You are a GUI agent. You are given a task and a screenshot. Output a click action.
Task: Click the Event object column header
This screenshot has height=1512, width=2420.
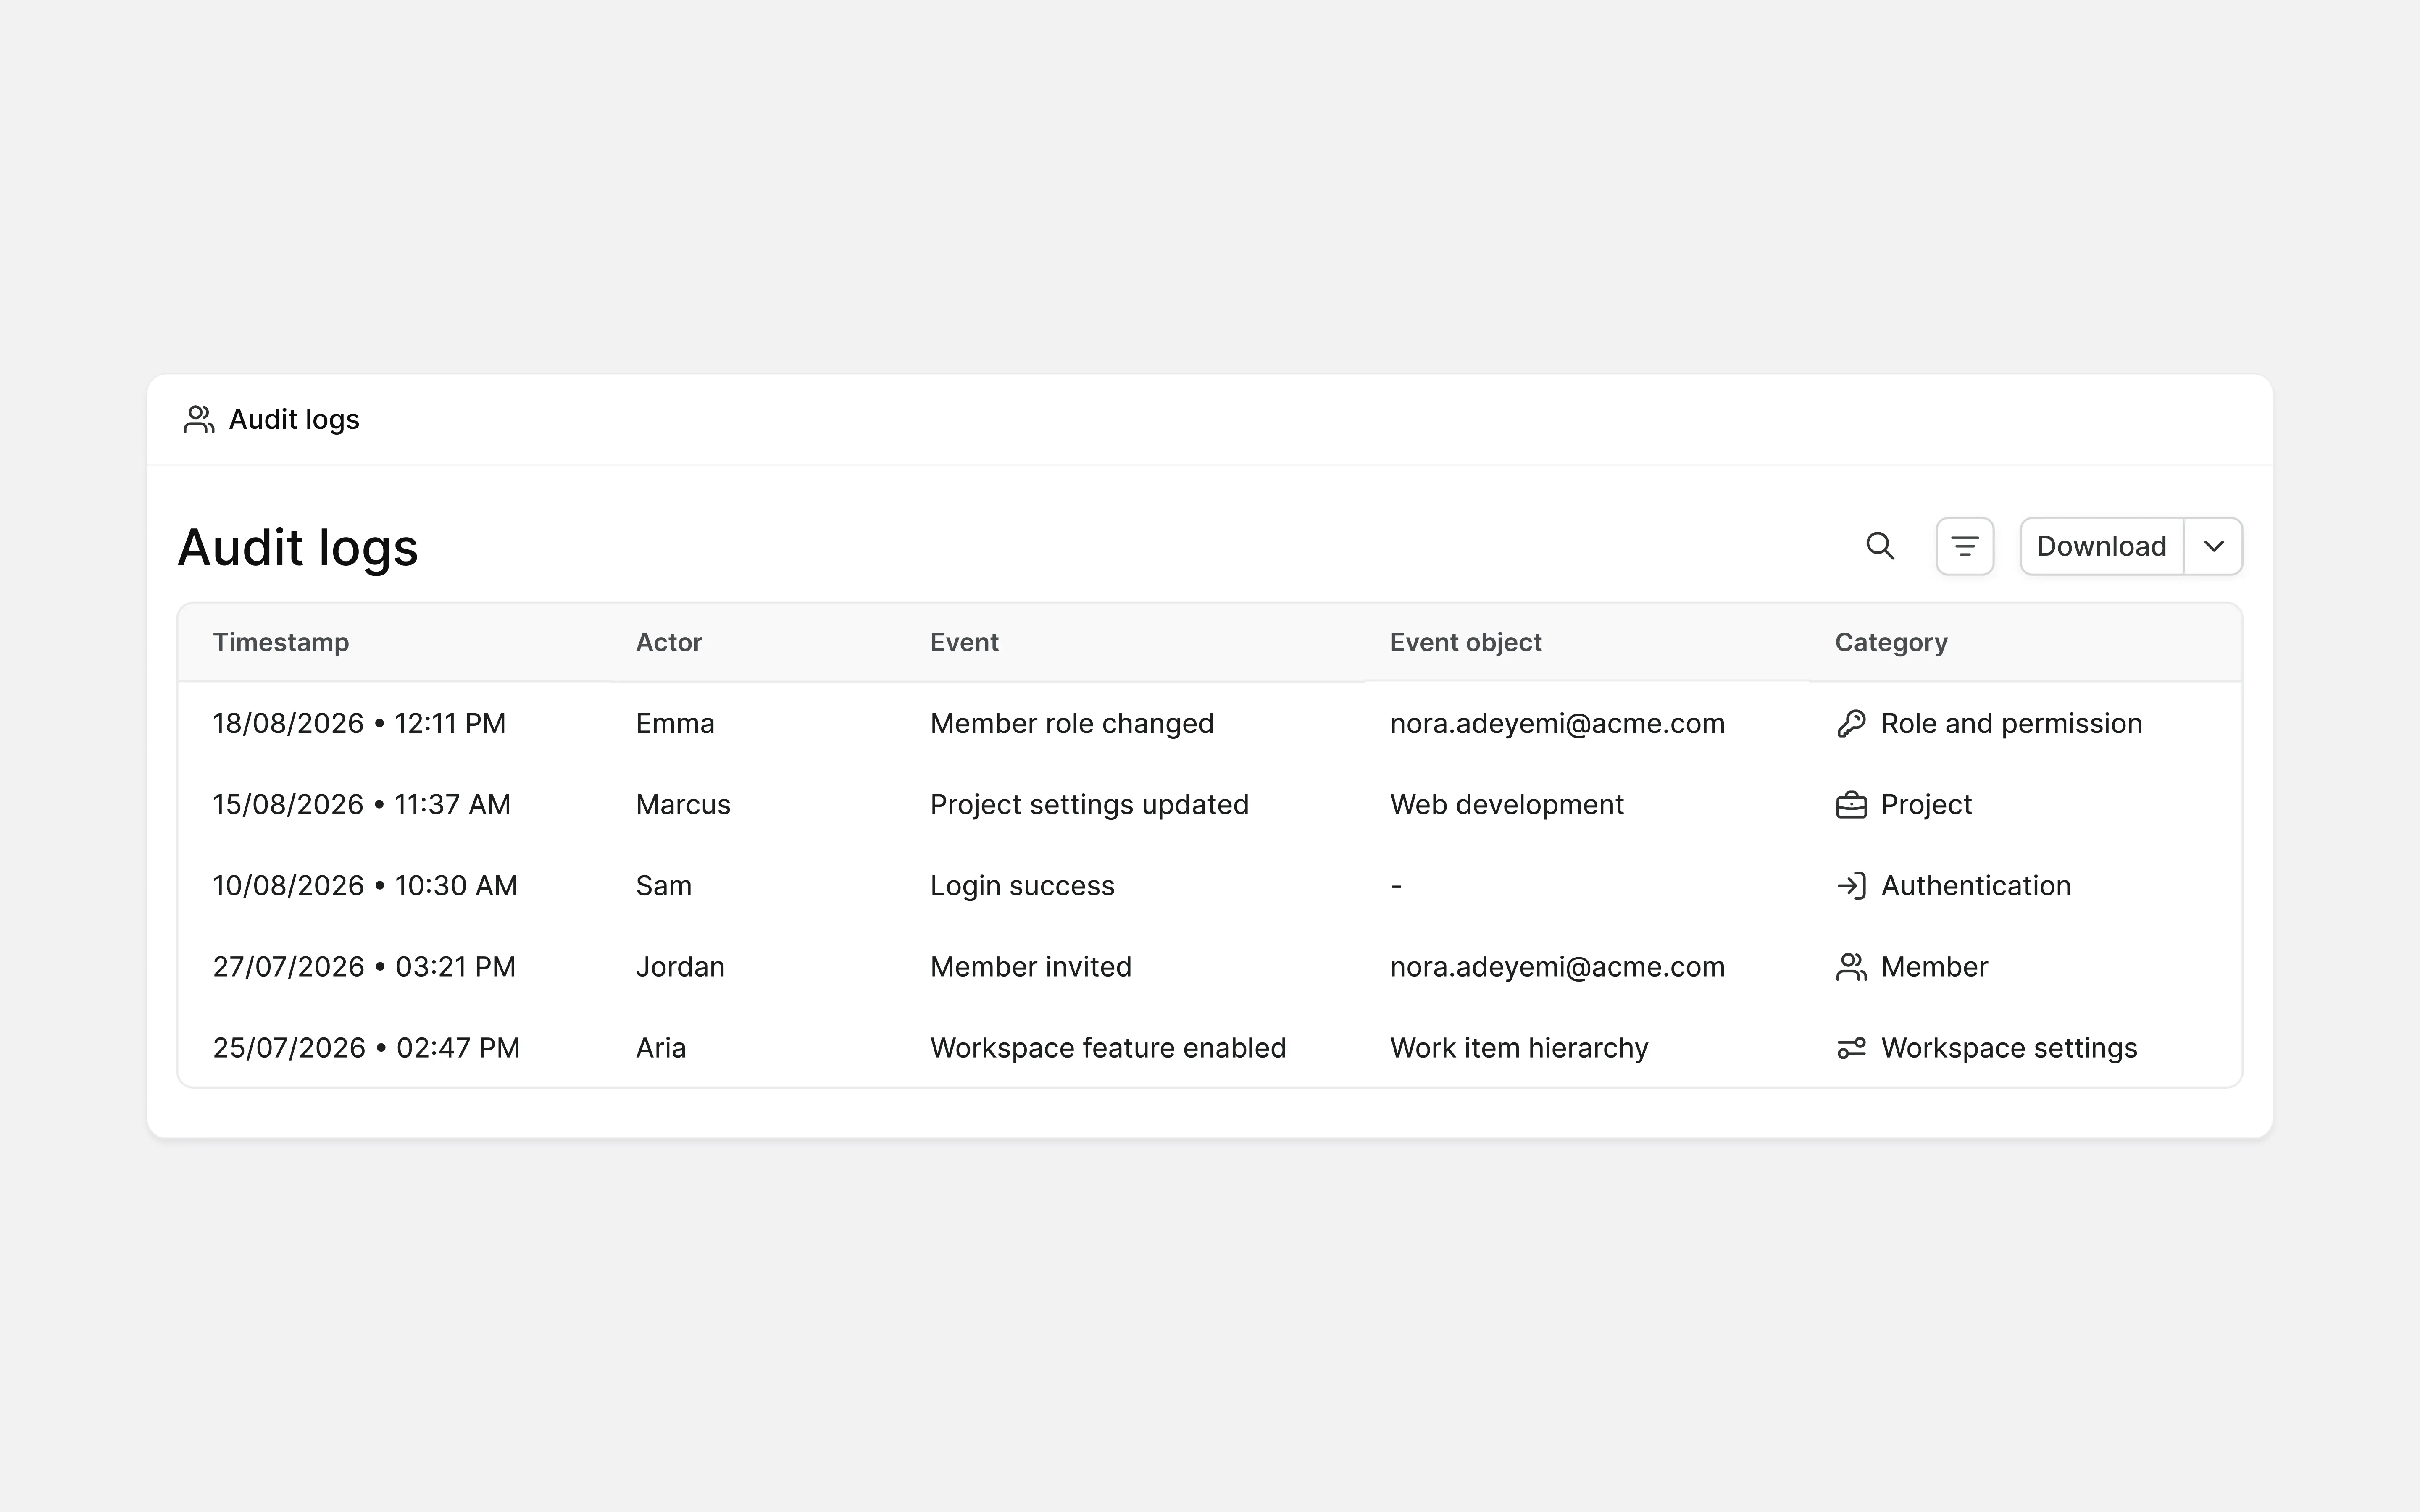[x=1466, y=642]
